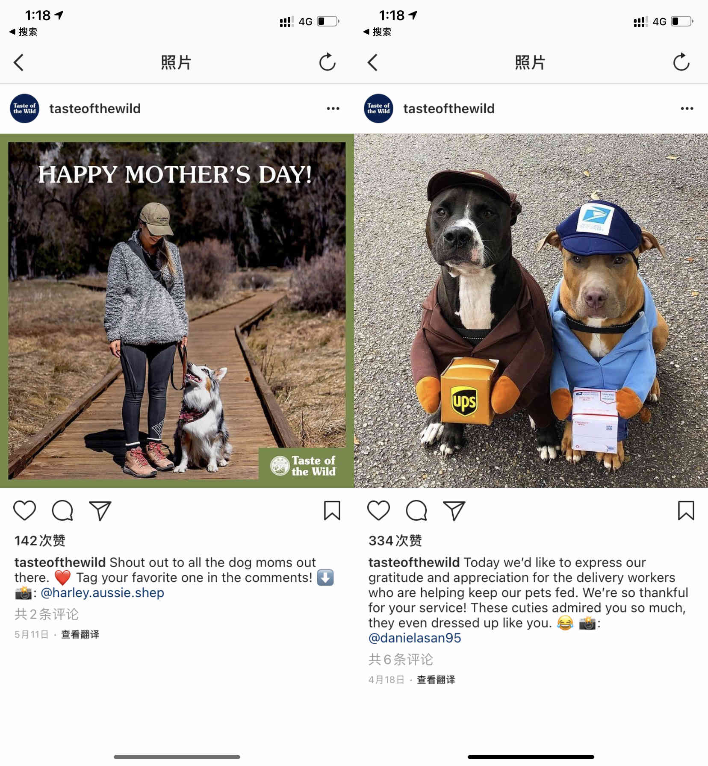Open the UPS dogs photo
708x766 pixels.
pos(531,311)
